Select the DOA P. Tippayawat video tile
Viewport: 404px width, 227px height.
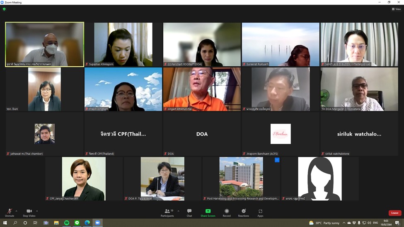[x=162, y=179]
